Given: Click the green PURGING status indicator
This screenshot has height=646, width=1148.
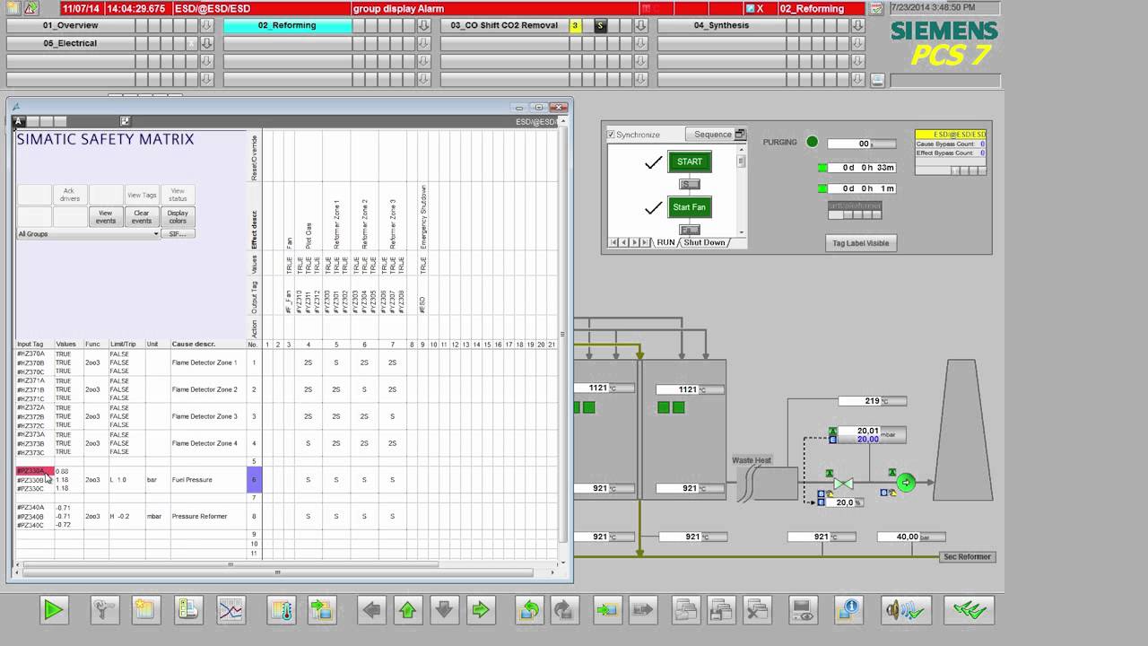Looking at the screenshot, I should [812, 142].
